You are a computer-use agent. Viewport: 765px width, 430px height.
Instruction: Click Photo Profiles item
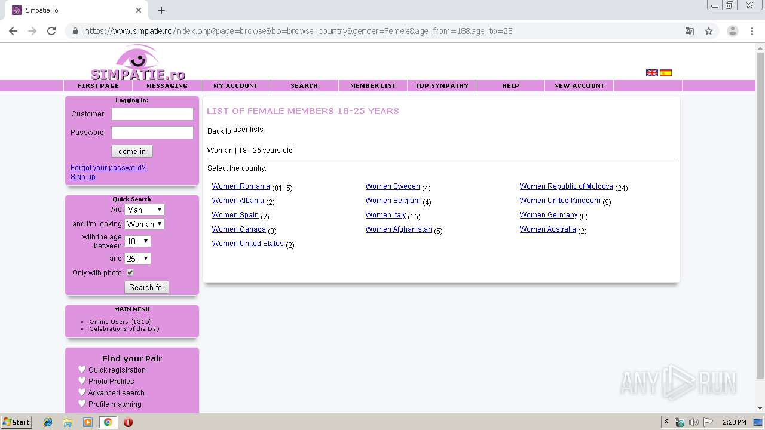(111, 382)
